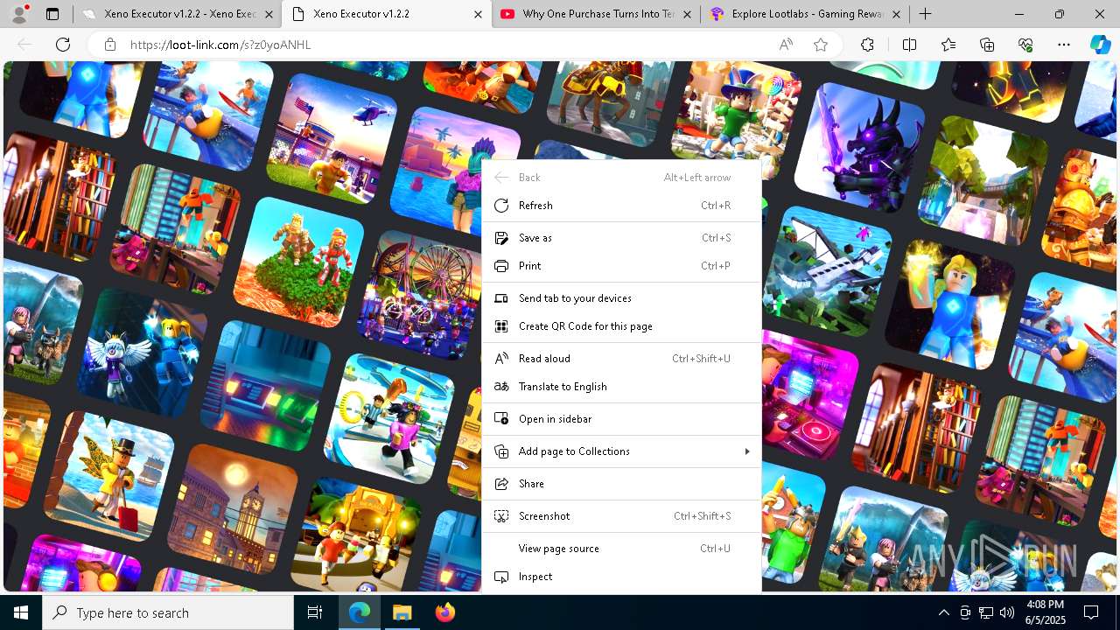Image resolution: width=1120 pixels, height=630 pixels.
Task: Toggle the Split screen icon
Action: tap(909, 45)
